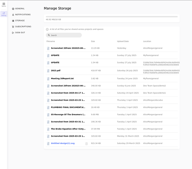
Task: Open 05-Revenge Of The Dreamers file
Action: pos(68,115)
